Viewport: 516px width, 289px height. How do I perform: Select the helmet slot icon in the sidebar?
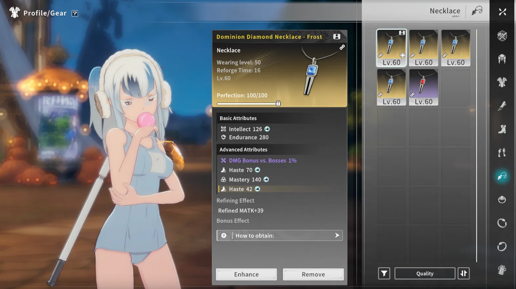502,59
